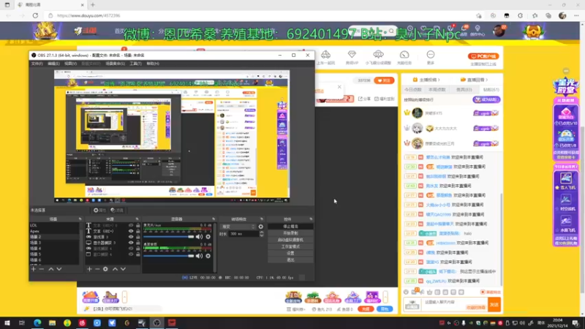Open the second OBS menu bar item
This screenshot has height=329, width=585.
pos(53,64)
